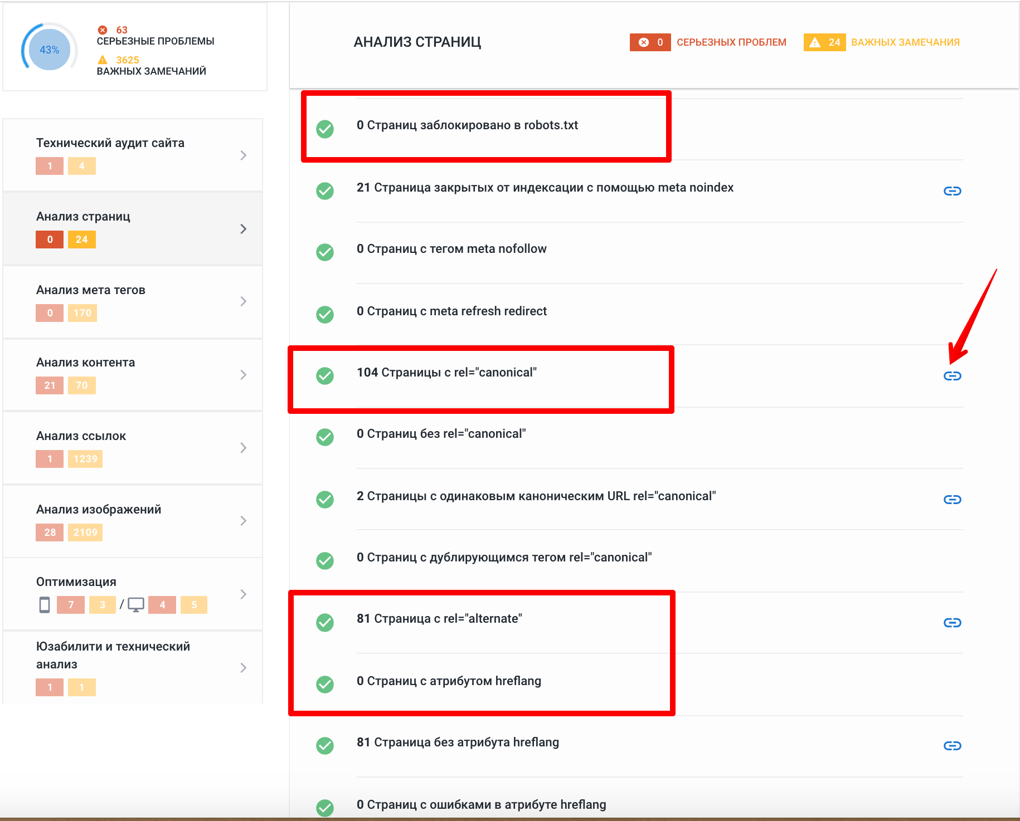The height and width of the screenshot is (821, 1020).
Task: Open link icon for meta noindex pages row
Action: [952, 191]
